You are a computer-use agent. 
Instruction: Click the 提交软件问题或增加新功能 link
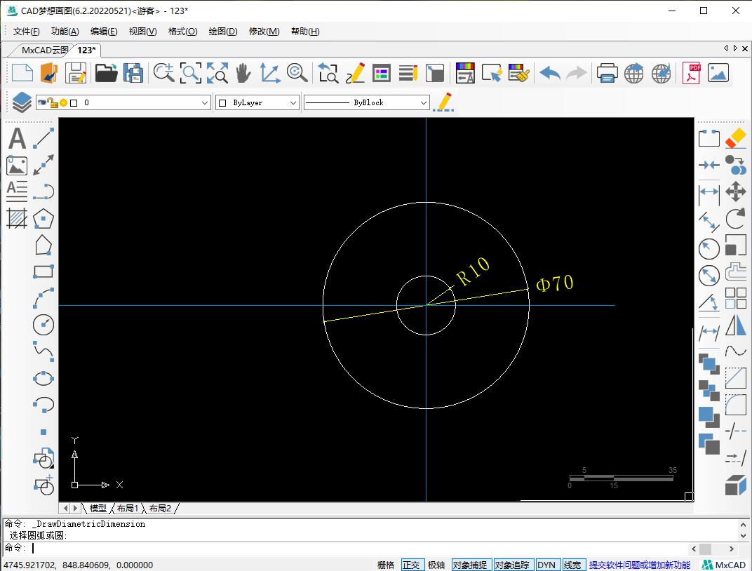[639, 565]
